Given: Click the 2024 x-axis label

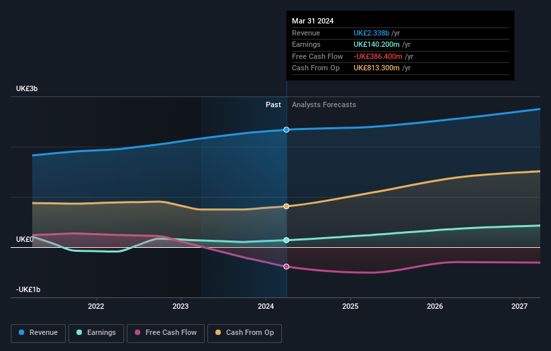Looking at the screenshot, I should [x=266, y=306].
